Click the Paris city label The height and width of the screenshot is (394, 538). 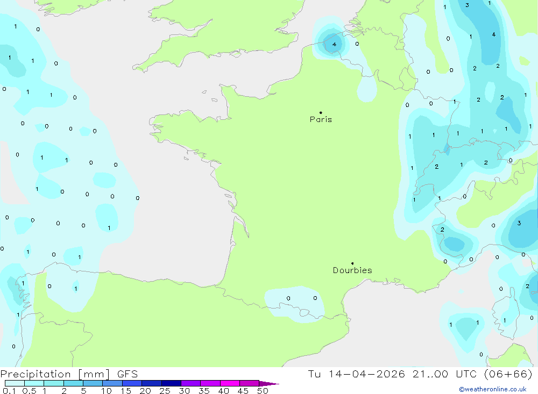(x=321, y=119)
